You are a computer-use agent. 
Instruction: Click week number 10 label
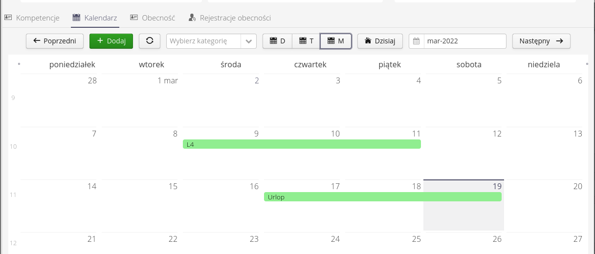point(14,146)
